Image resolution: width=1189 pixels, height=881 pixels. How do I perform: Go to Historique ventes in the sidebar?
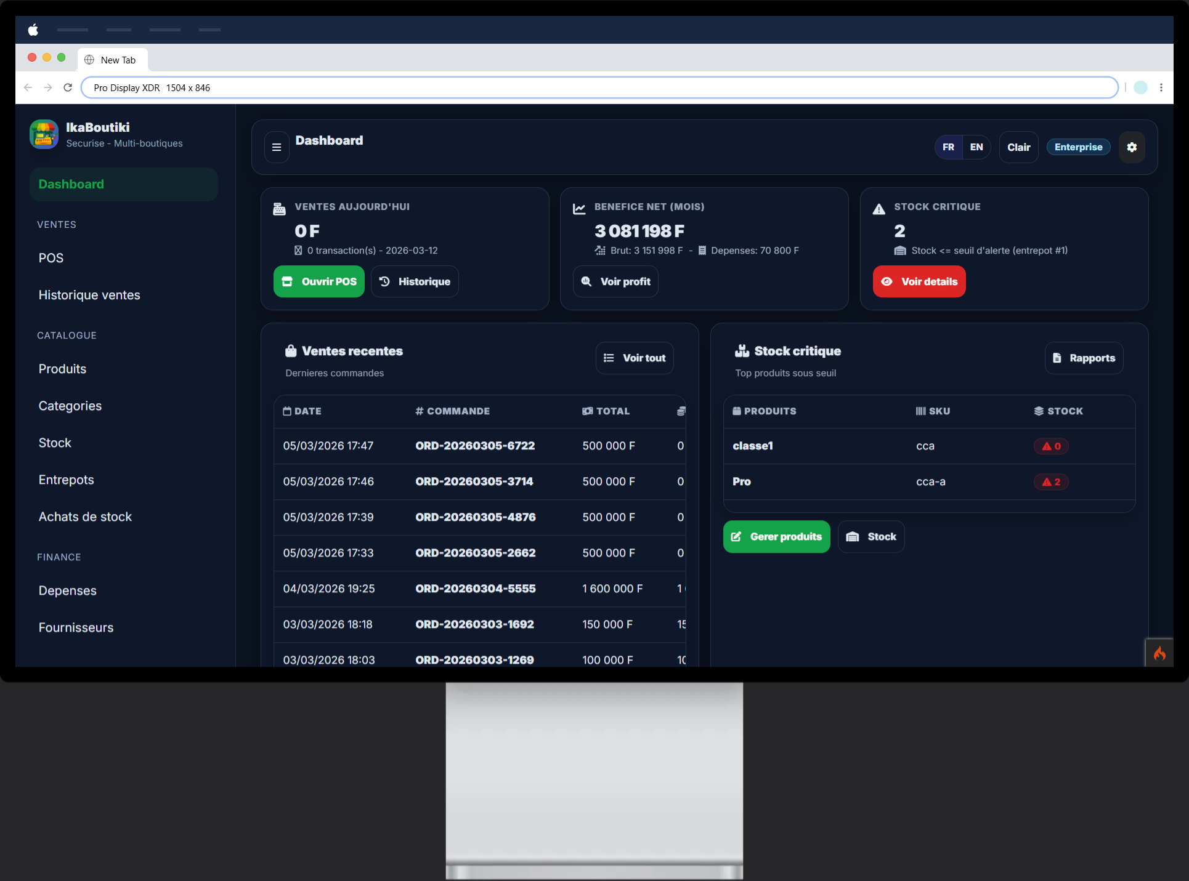pos(89,295)
